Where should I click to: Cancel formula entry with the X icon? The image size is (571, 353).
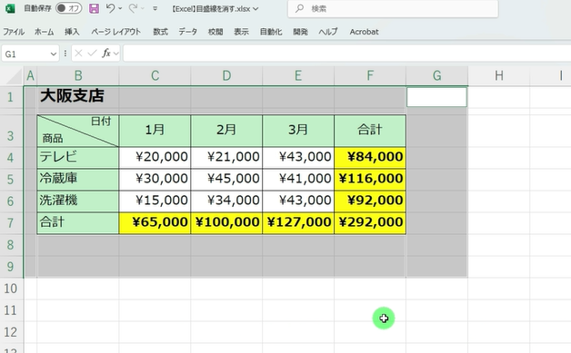tap(78, 54)
